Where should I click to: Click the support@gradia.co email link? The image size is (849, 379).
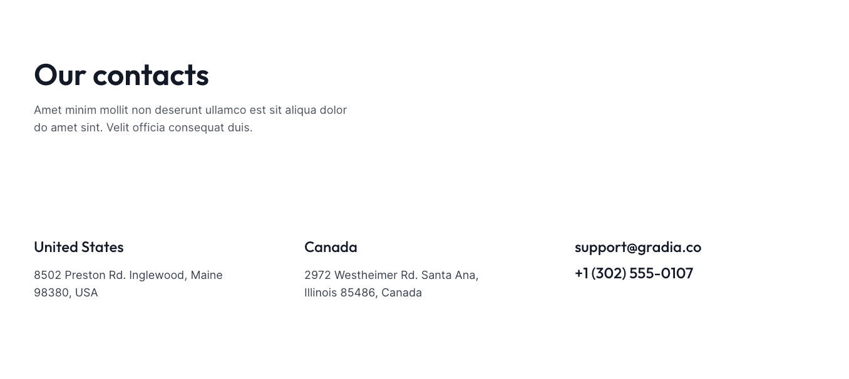[637, 247]
